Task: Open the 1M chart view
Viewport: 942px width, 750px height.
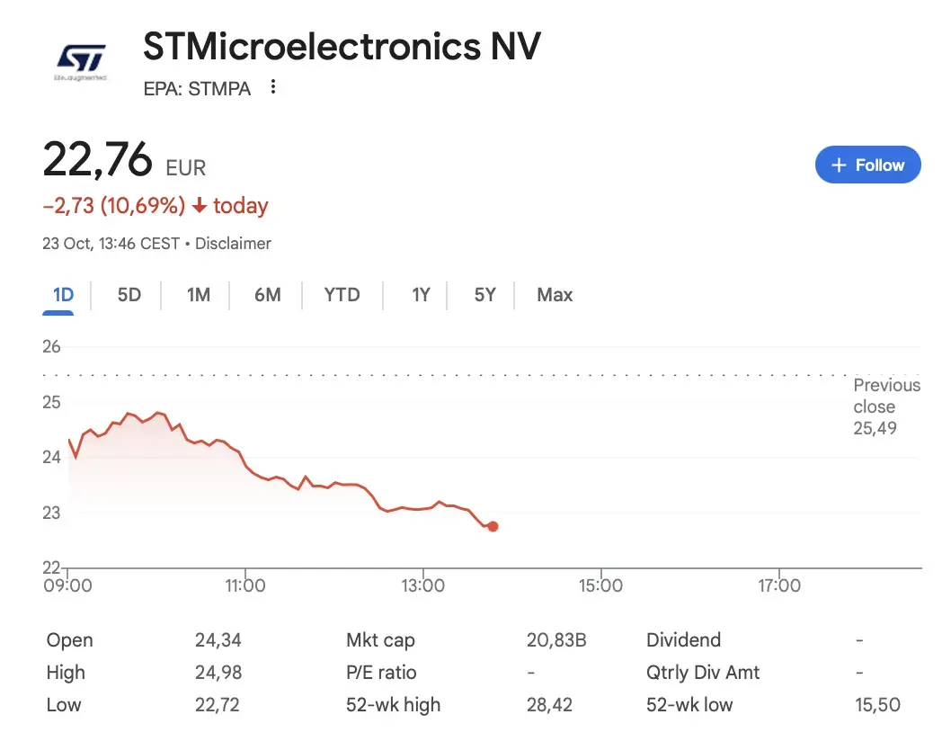Action: (x=197, y=294)
